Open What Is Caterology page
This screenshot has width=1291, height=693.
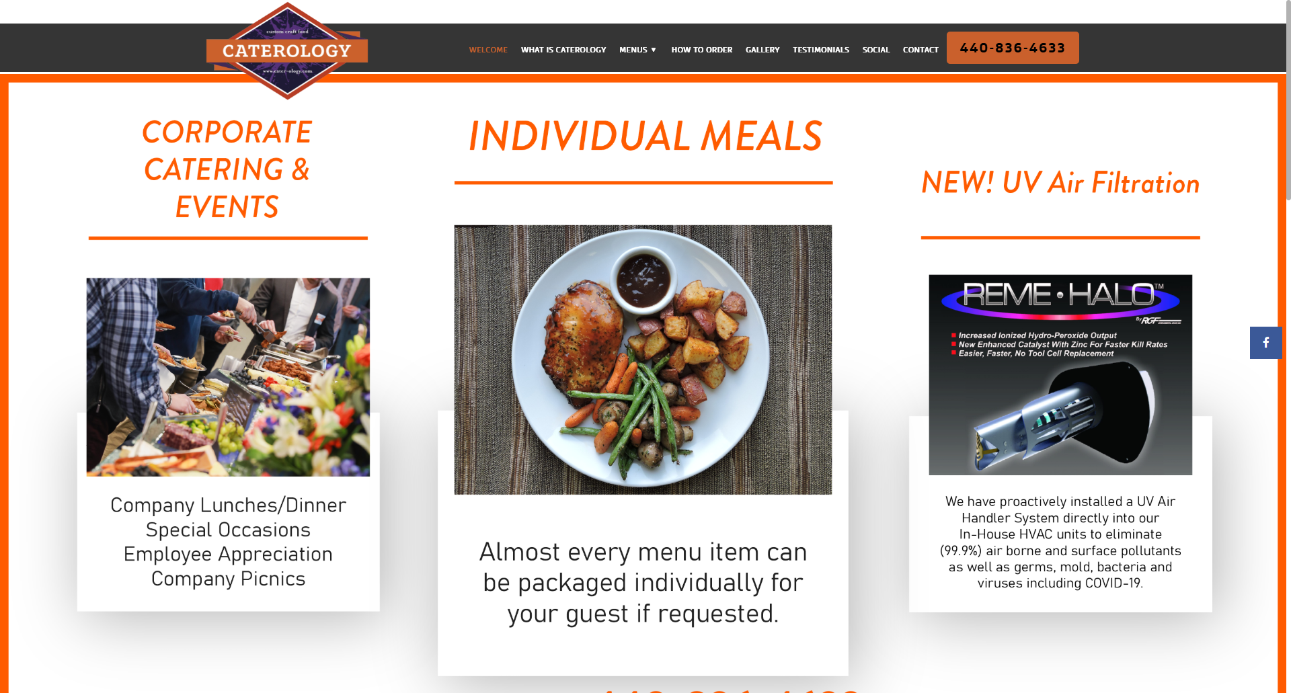click(563, 50)
